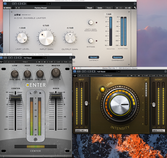Image resolution: width=167 pixels, height=158 pixels.
Task: Toggle the Bypass button on Invisible Limiter
Action: pos(91,41)
